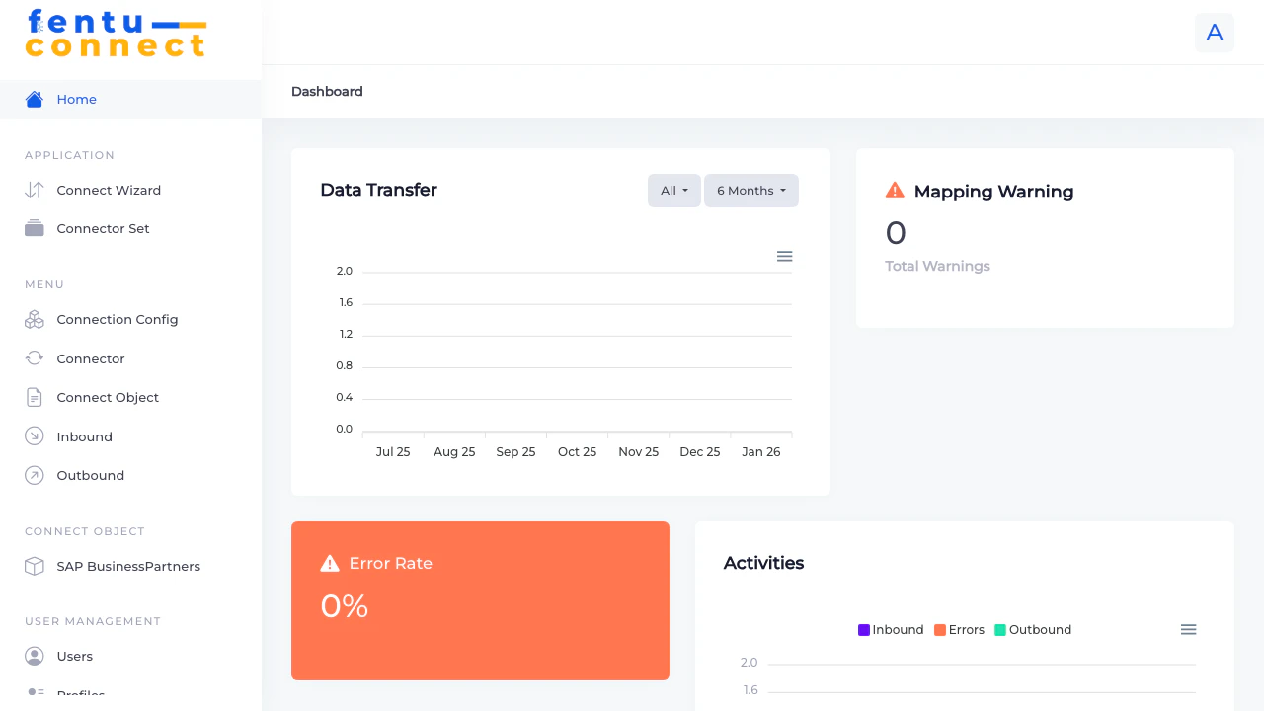Select the Connect Wizard icon in sidebar
Image resolution: width=1264 pixels, height=711 pixels.
[34, 190]
